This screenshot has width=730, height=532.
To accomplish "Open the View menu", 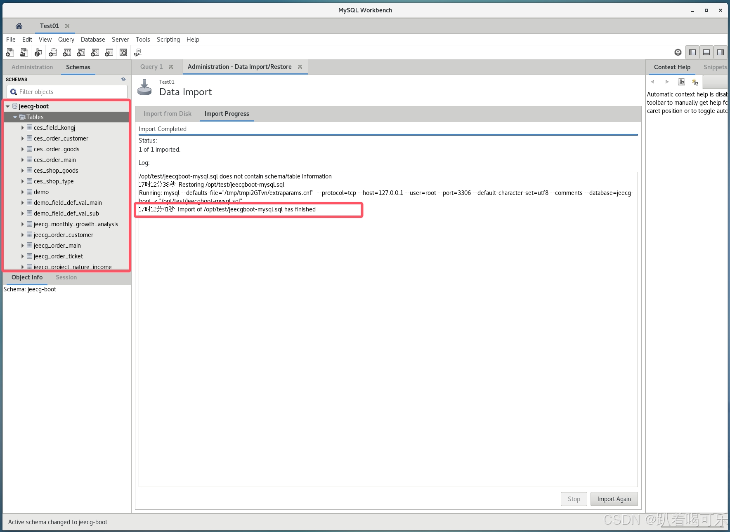I will click(x=45, y=40).
